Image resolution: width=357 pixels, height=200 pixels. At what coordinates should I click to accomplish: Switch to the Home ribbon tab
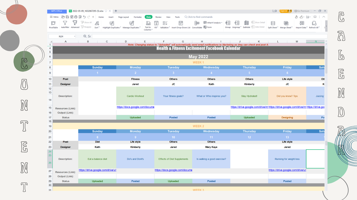(x=101, y=17)
